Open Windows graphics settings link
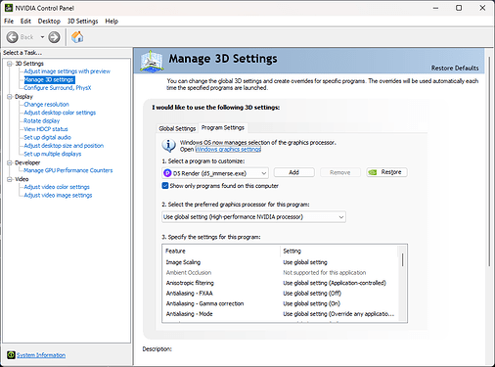 [x=228, y=149]
